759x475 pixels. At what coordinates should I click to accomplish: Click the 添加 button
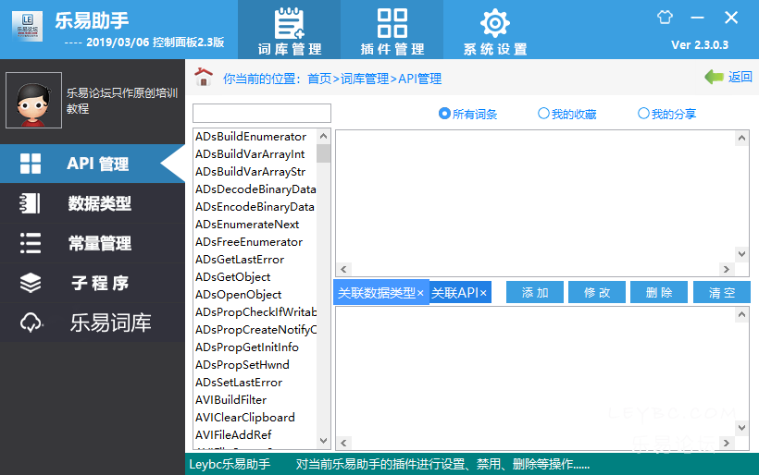click(535, 293)
